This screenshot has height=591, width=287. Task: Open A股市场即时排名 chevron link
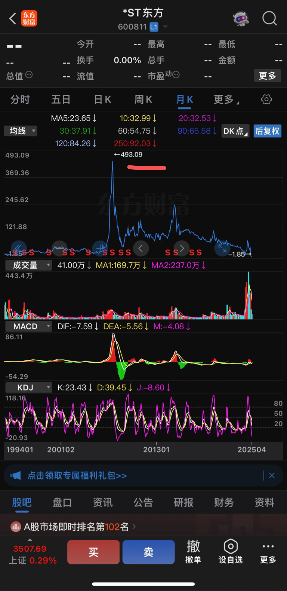134,527
